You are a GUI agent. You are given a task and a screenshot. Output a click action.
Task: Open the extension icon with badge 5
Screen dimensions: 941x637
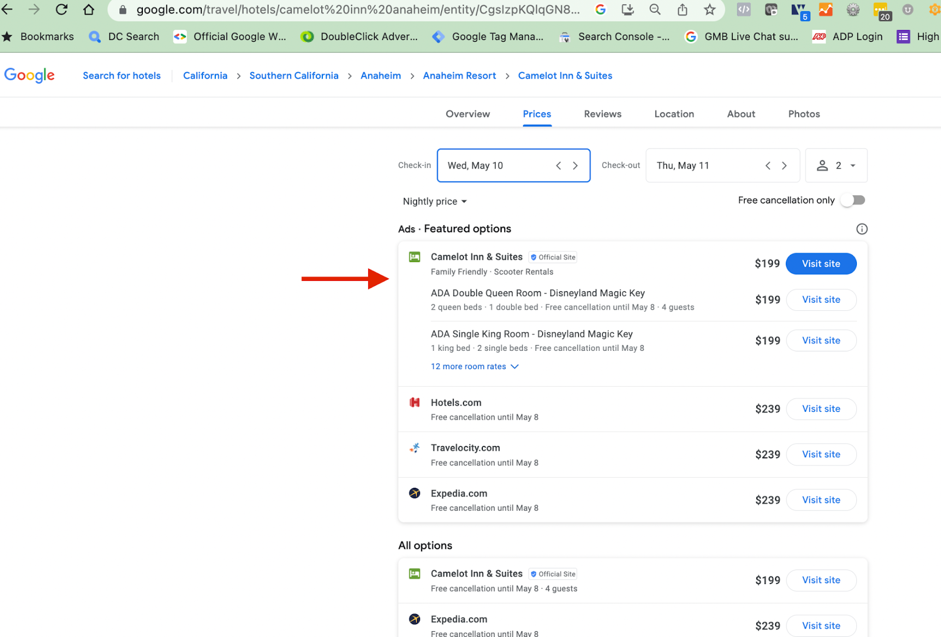(800, 11)
